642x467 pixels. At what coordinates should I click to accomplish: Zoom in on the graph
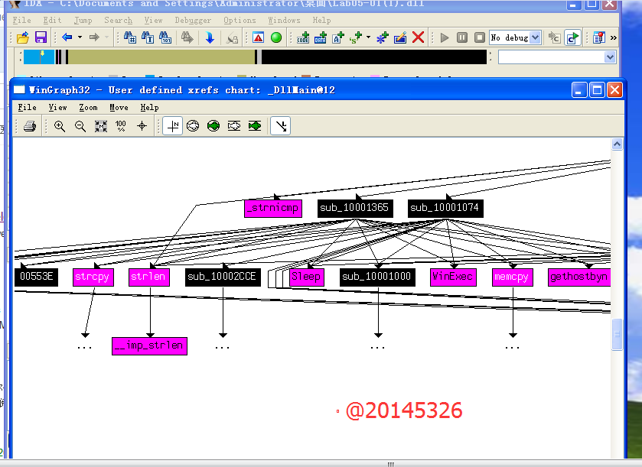coord(60,126)
